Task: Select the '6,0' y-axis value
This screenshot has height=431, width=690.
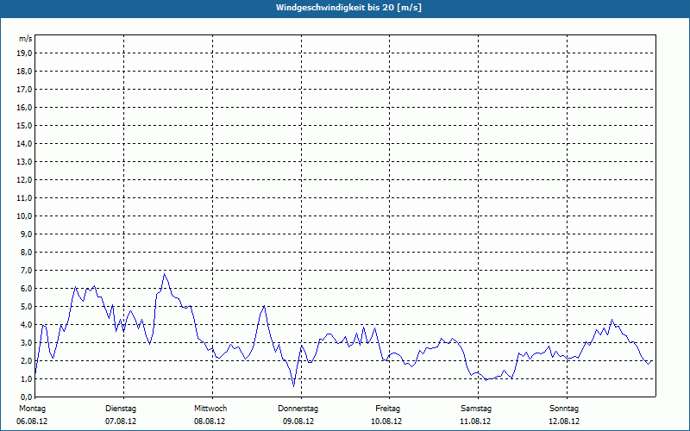Action: tap(26, 289)
